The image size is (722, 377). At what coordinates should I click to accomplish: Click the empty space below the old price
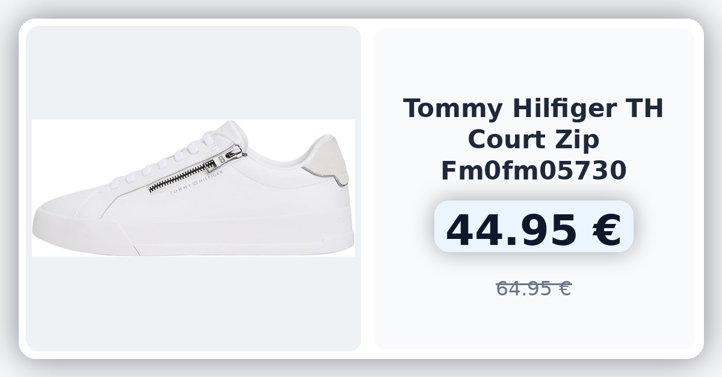click(534, 324)
